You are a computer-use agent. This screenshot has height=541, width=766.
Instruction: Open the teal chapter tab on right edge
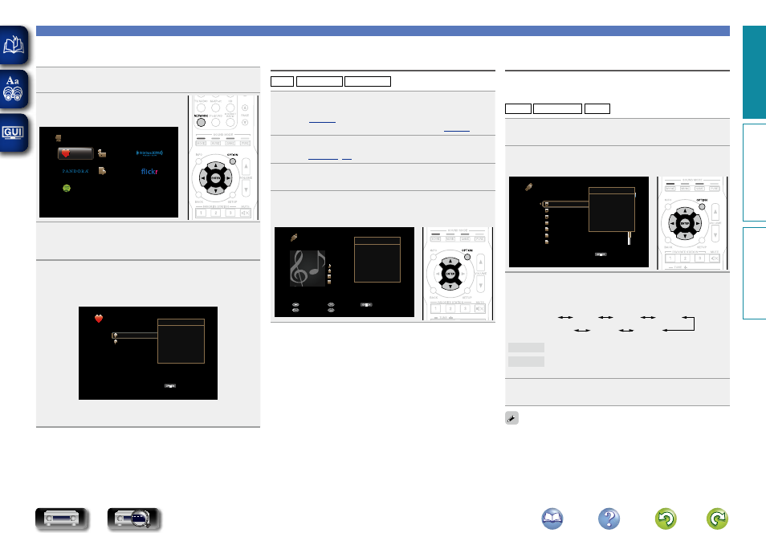[754, 72]
